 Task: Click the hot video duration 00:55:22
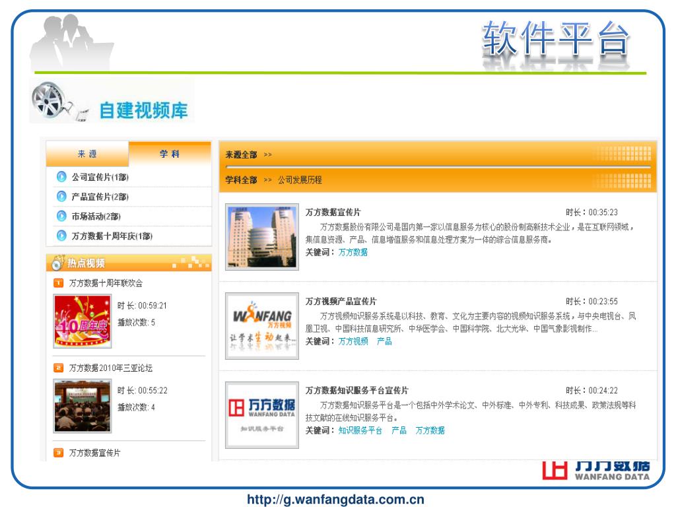(152, 391)
